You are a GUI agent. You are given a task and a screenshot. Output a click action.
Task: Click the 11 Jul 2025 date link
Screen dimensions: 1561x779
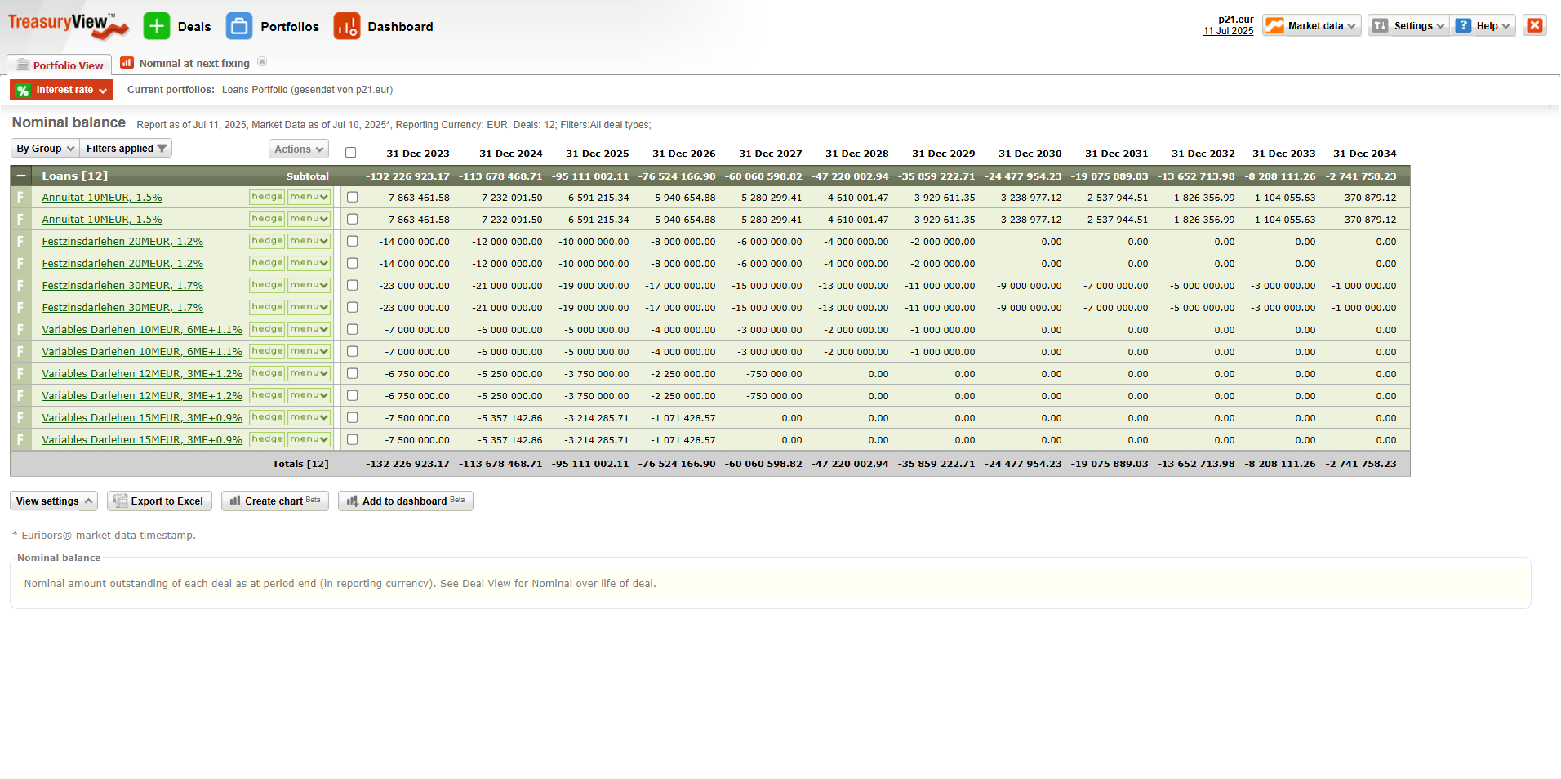pyautogui.click(x=1228, y=31)
